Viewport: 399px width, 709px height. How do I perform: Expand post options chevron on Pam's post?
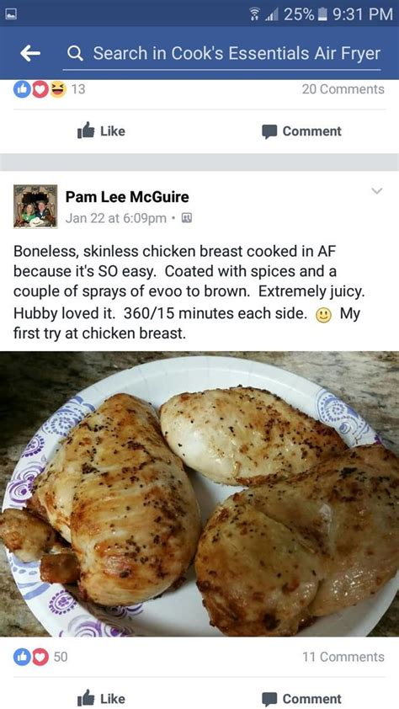(376, 191)
